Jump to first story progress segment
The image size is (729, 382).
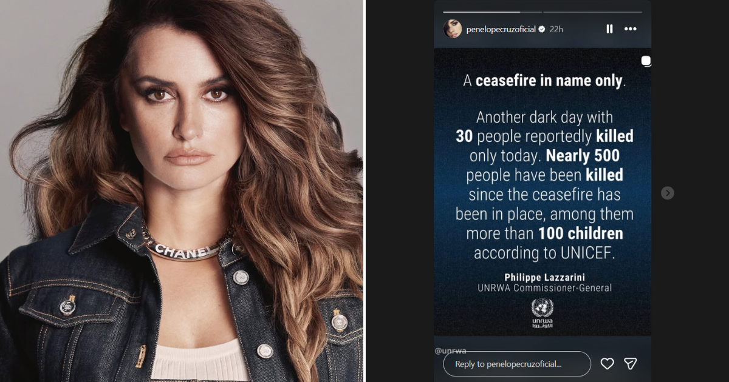tap(492, 12)
